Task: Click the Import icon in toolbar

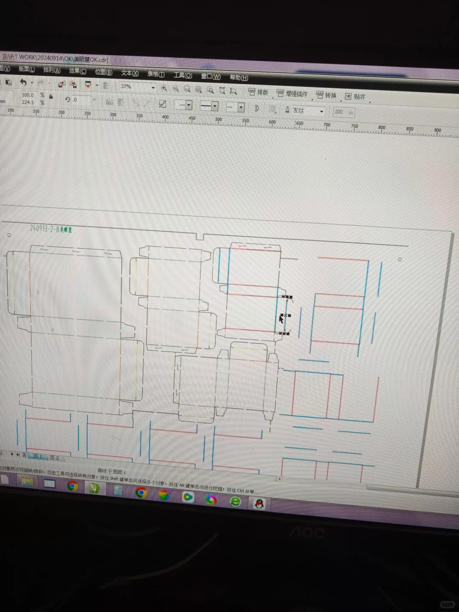Action: click(62, 84)
